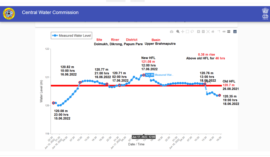Click the last data point at 120.35 m
Viewport: 270px width, 157px height.
point(220,95)
